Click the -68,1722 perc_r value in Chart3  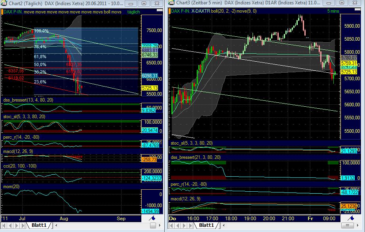tap(350, 192)
